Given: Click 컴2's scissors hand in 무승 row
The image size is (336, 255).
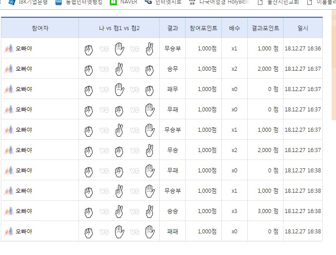Looking at the screenshot, I should coord(150,150).
